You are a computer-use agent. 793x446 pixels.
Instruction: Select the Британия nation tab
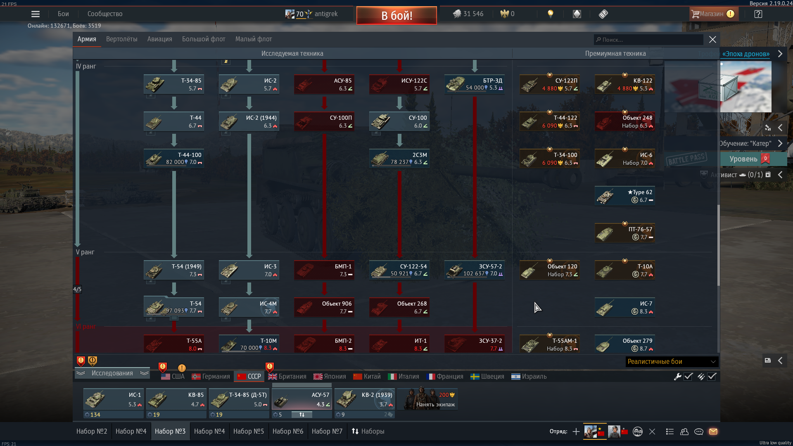point(287,377)
